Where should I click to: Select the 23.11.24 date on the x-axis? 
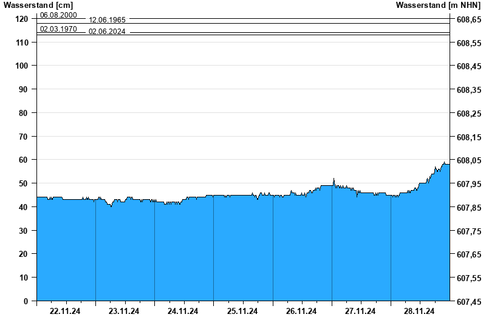click(x=124, y=312)
